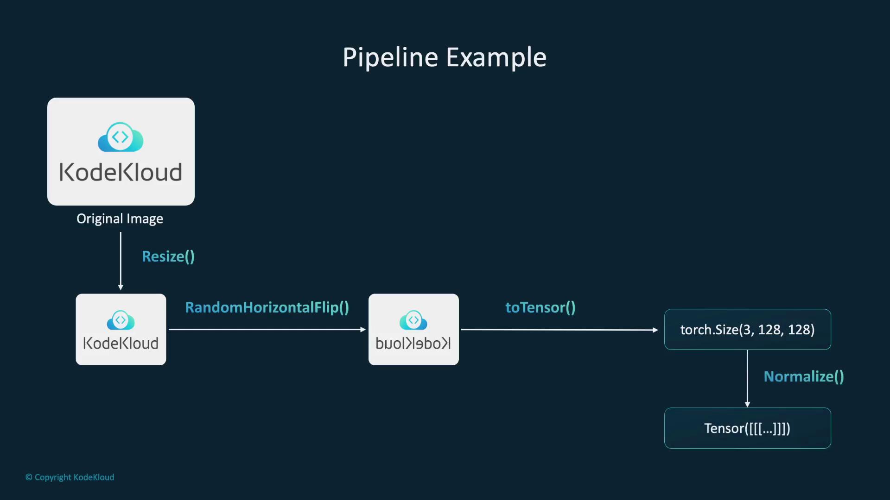This screenshot has height=500, width=890.
Task: Click the downward arrow below Original Image
Action: tap(121, 261)
